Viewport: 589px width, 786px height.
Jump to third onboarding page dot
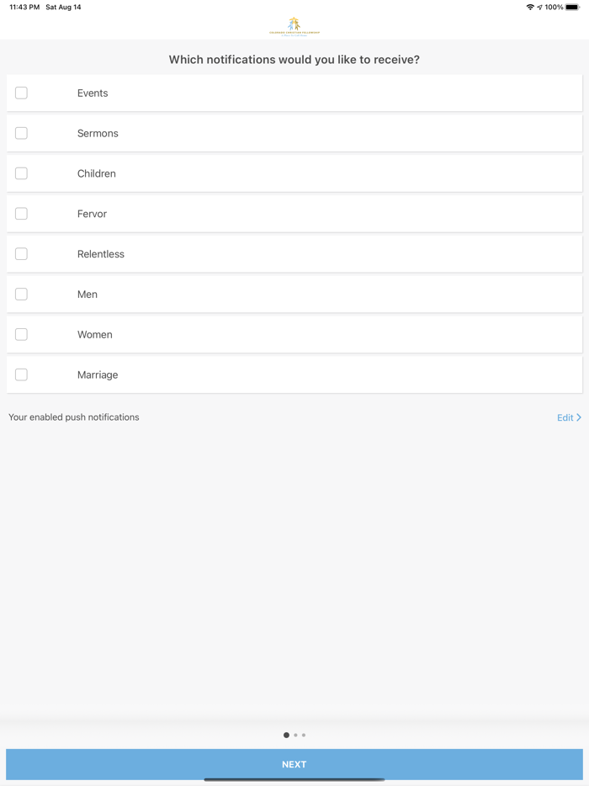tap(304, 735)
